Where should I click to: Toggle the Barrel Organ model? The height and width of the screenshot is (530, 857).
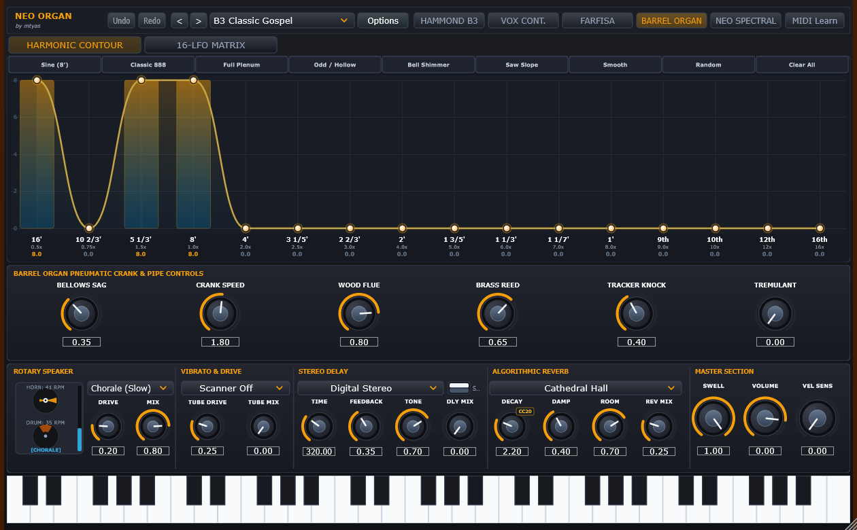click(x=671, y=20)
